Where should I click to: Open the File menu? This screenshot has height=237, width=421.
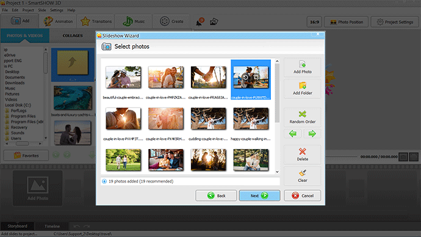5,10
